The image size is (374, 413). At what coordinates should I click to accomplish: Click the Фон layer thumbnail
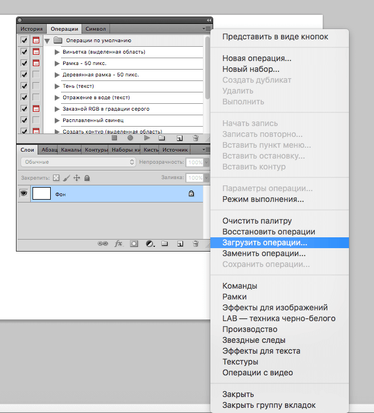pos(42,194)
